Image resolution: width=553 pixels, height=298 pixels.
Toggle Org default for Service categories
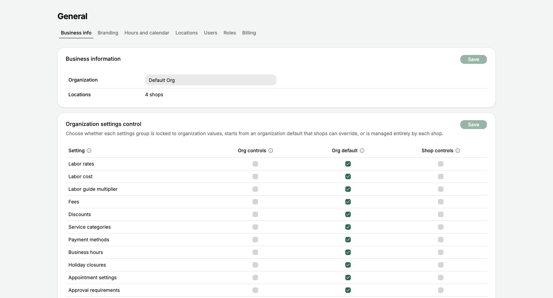[x=348, y=227]
